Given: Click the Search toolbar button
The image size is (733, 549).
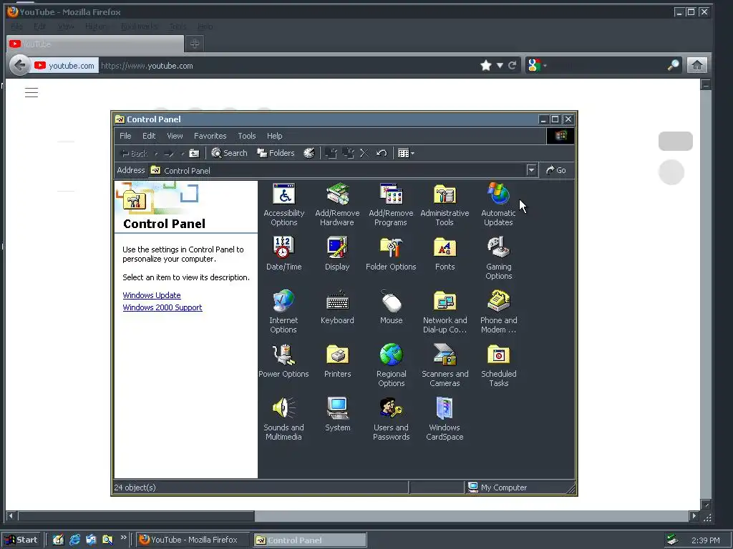Looking at the screenshot, I should click(229, 153).
